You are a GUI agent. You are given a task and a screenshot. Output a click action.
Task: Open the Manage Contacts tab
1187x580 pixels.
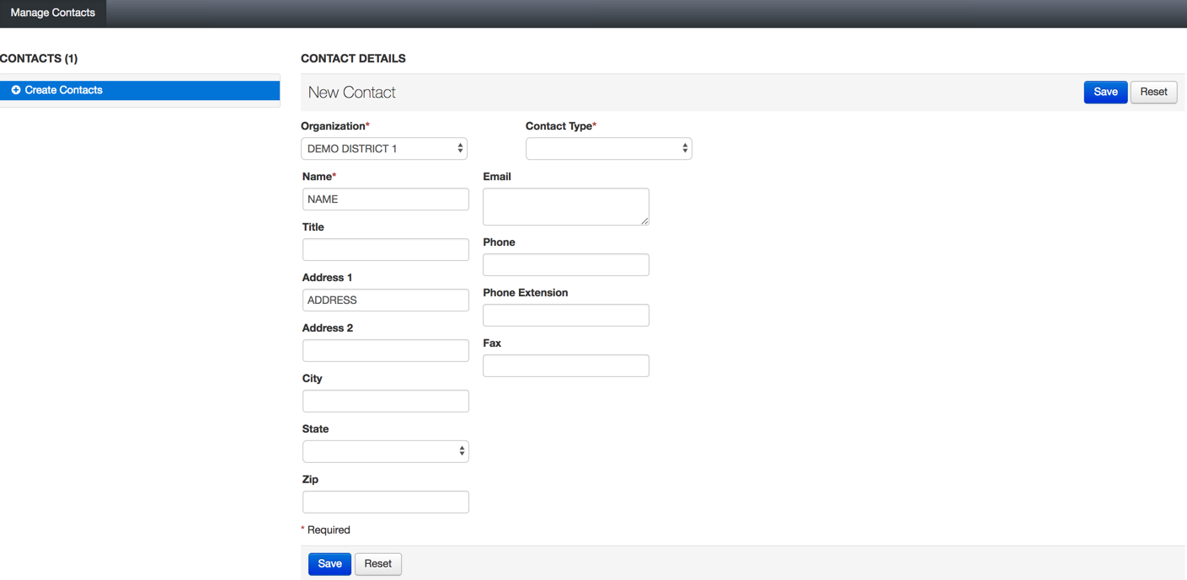(x=52, y=13)
